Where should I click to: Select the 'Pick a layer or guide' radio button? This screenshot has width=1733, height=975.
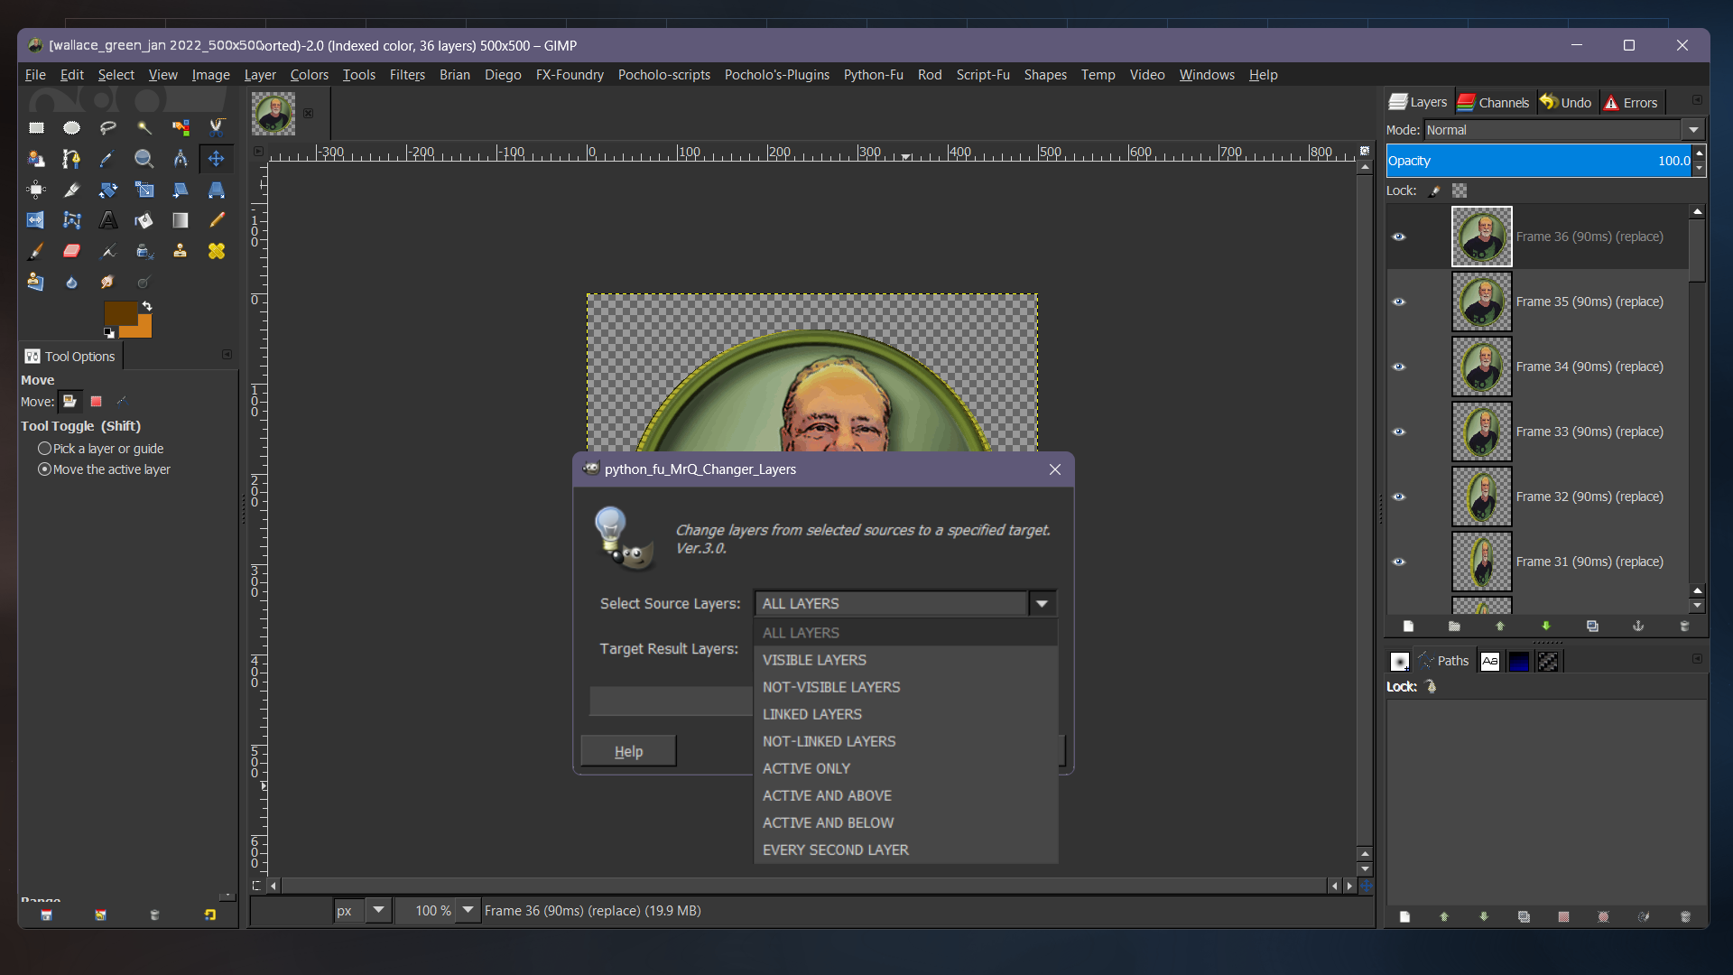pos(43,449)
